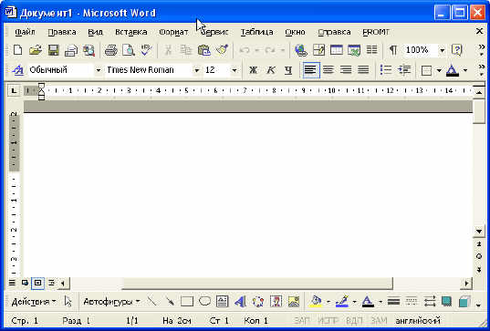Viewport: 490px width, 331px height.
Task: Expand the style dropdown Обычный
Action: tap(99, 70)
